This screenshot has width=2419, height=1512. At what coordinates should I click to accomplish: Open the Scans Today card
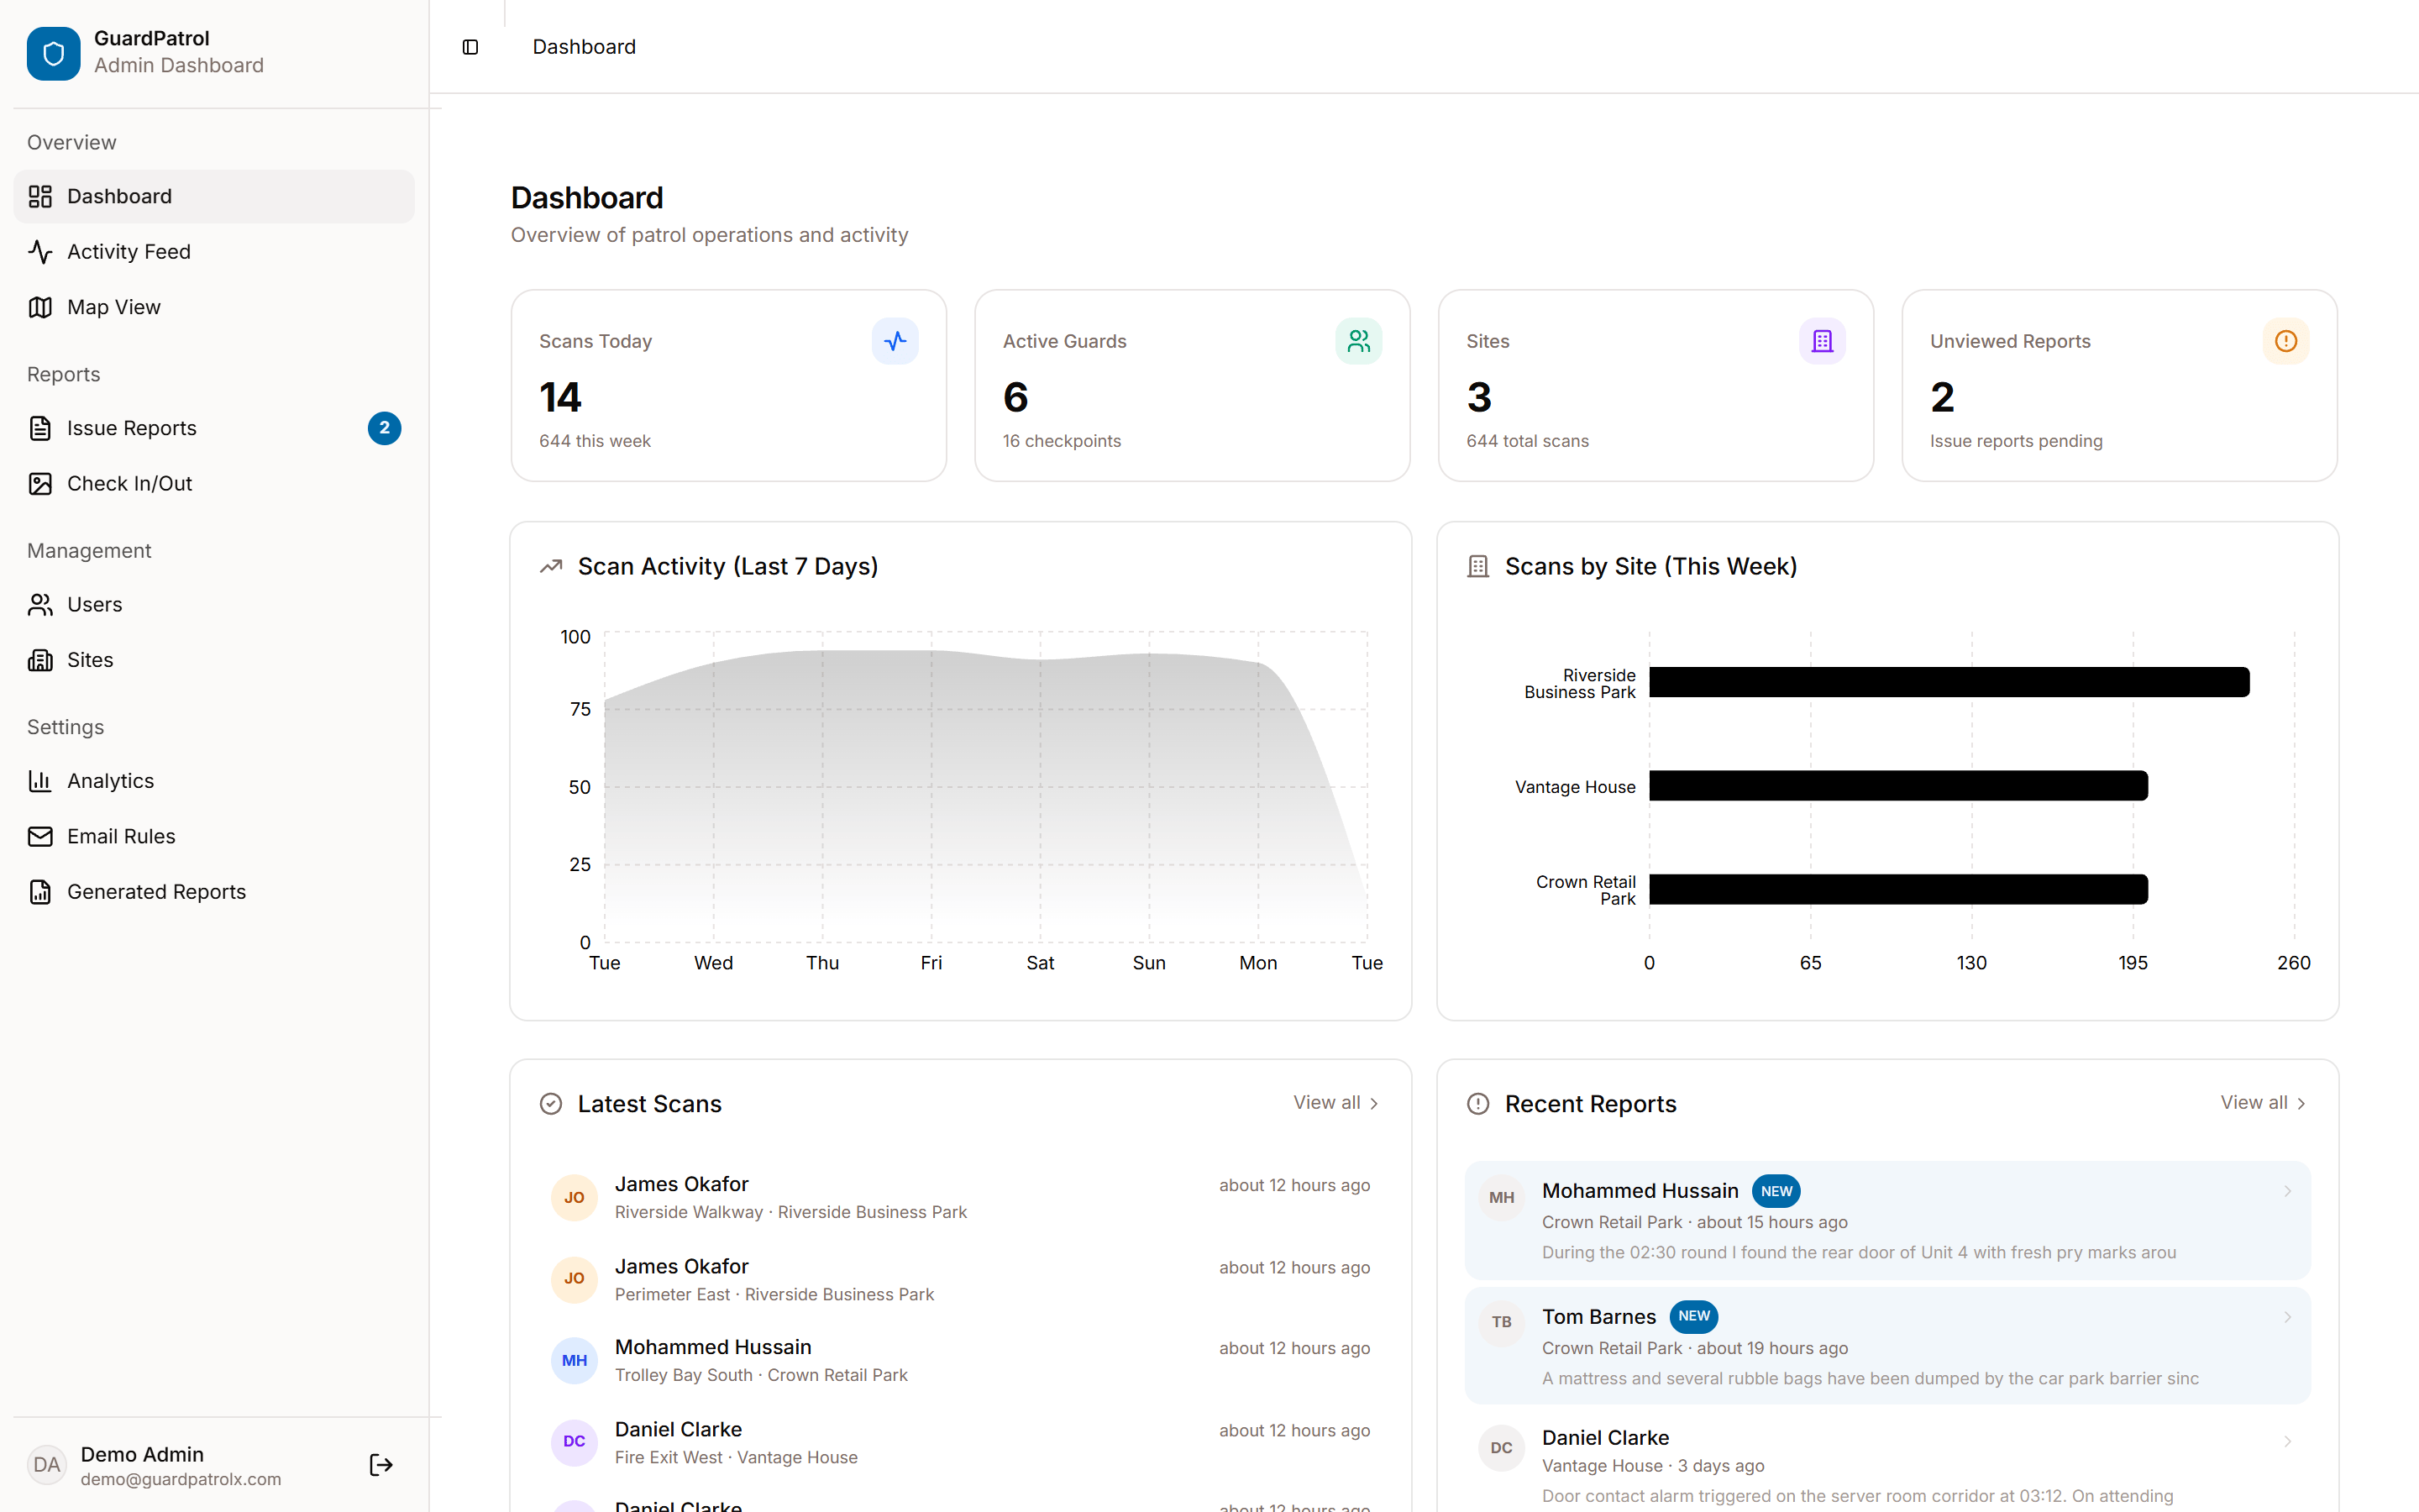(729, 386)
